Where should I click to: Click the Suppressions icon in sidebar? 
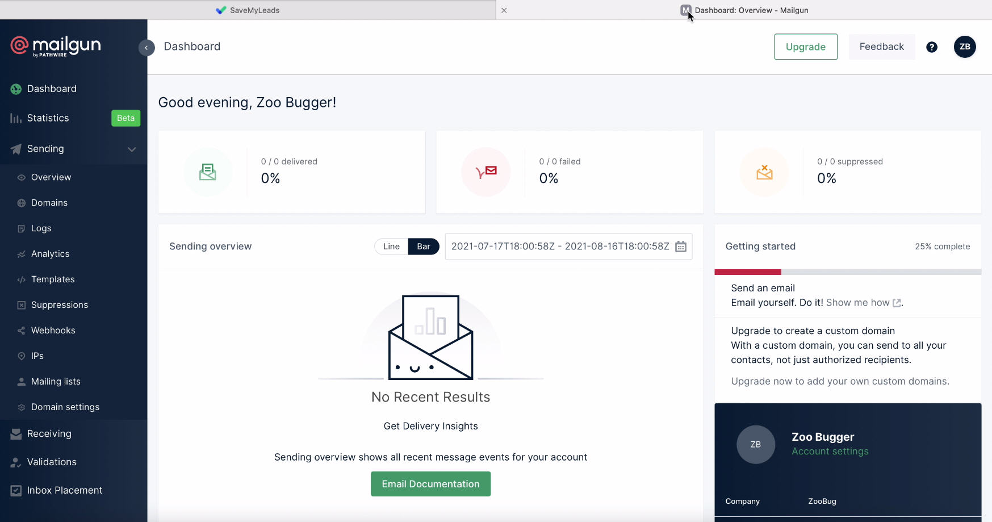[x=22, y=306]
